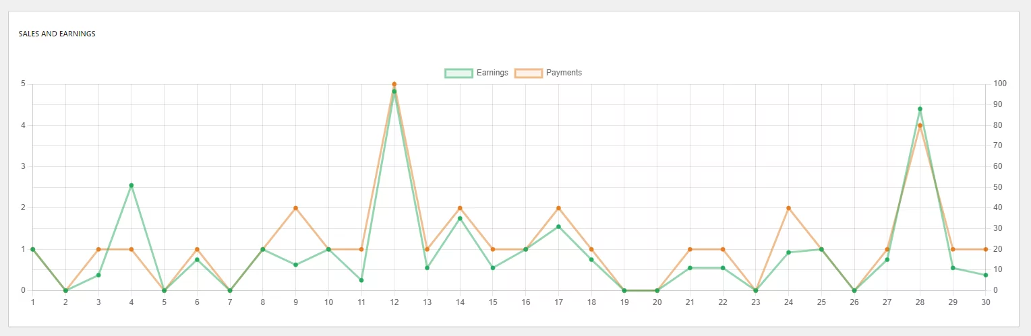Select the Payments data point at day 18

[x=591, y=249]
